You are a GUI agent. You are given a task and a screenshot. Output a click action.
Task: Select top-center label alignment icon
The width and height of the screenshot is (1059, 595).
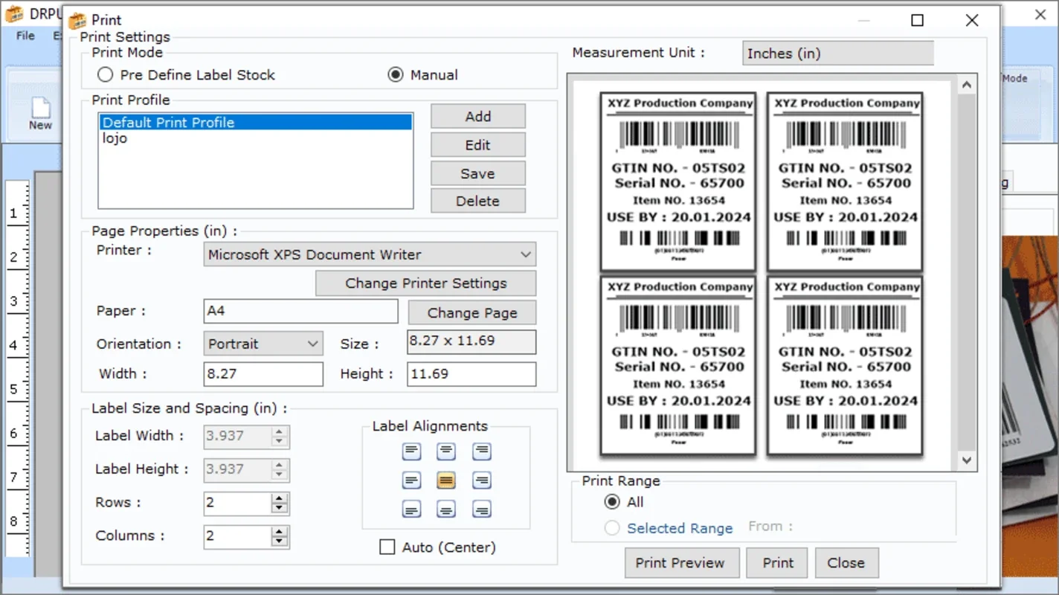[446, 451]
